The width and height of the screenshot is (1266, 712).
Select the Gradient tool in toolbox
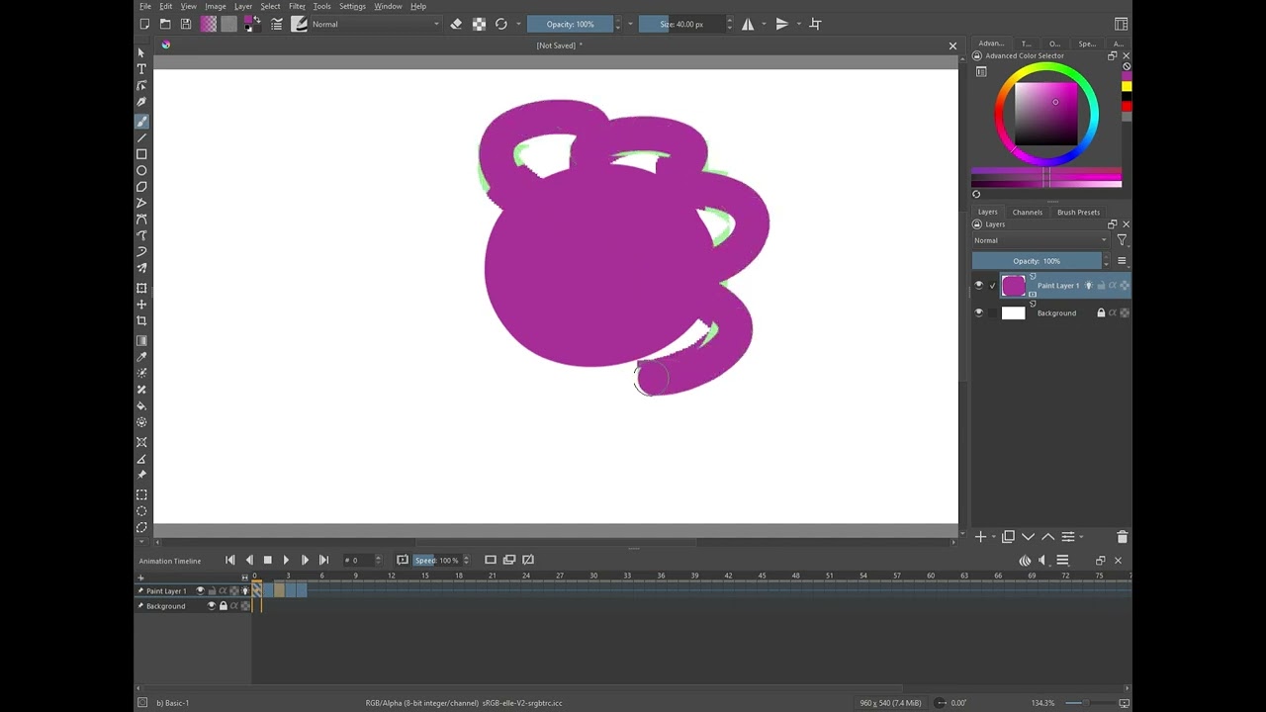click(x=141, y=340)
